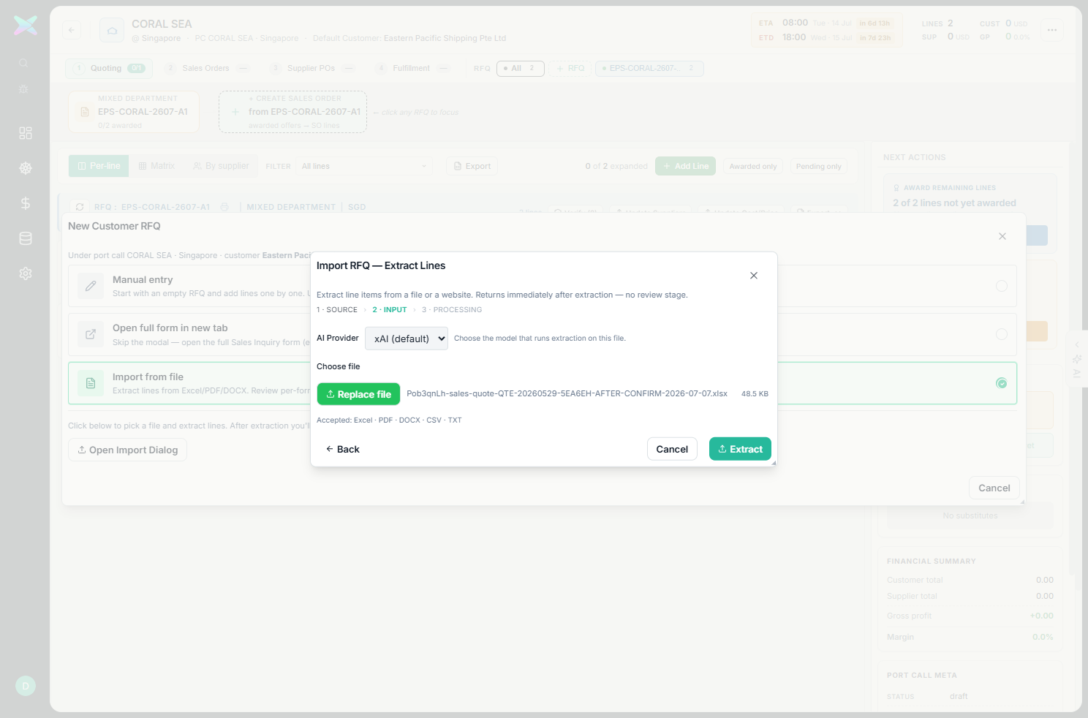1088x718 pixels.
Task: Switch to the Per-line view
Action: pos(99,166)
